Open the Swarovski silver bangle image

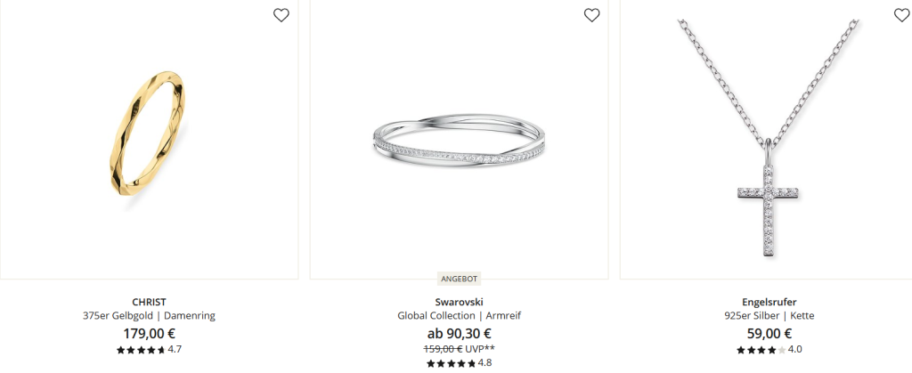tap(459, 140)
